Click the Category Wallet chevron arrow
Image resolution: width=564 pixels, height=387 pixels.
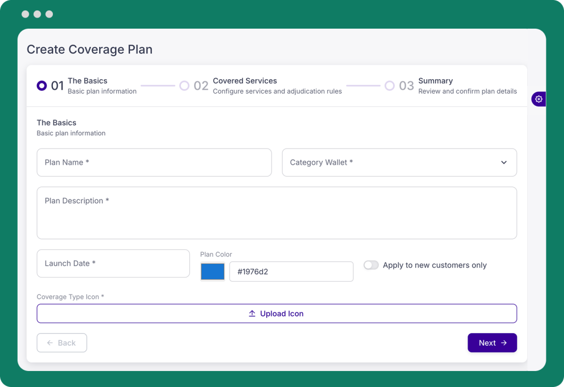(x=503, y=162)
